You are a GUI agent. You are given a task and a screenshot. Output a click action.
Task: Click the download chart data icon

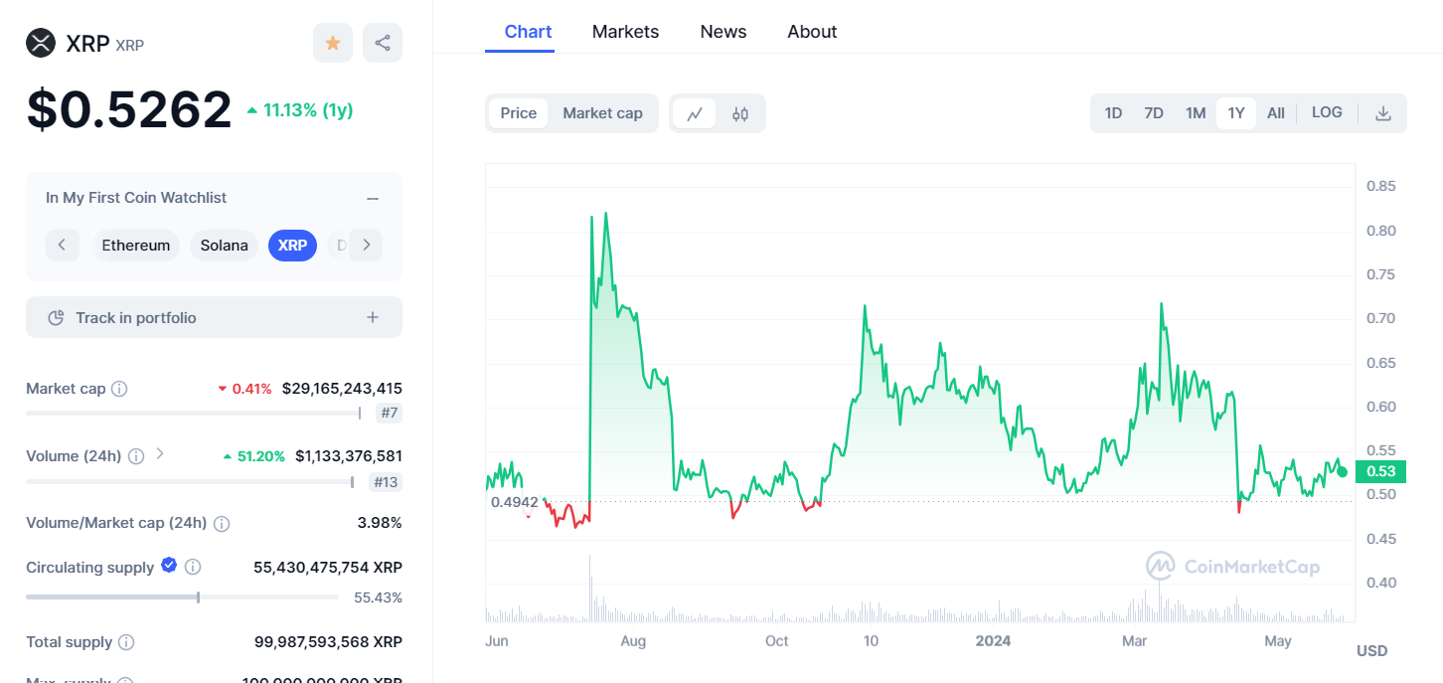point(1382,113)
